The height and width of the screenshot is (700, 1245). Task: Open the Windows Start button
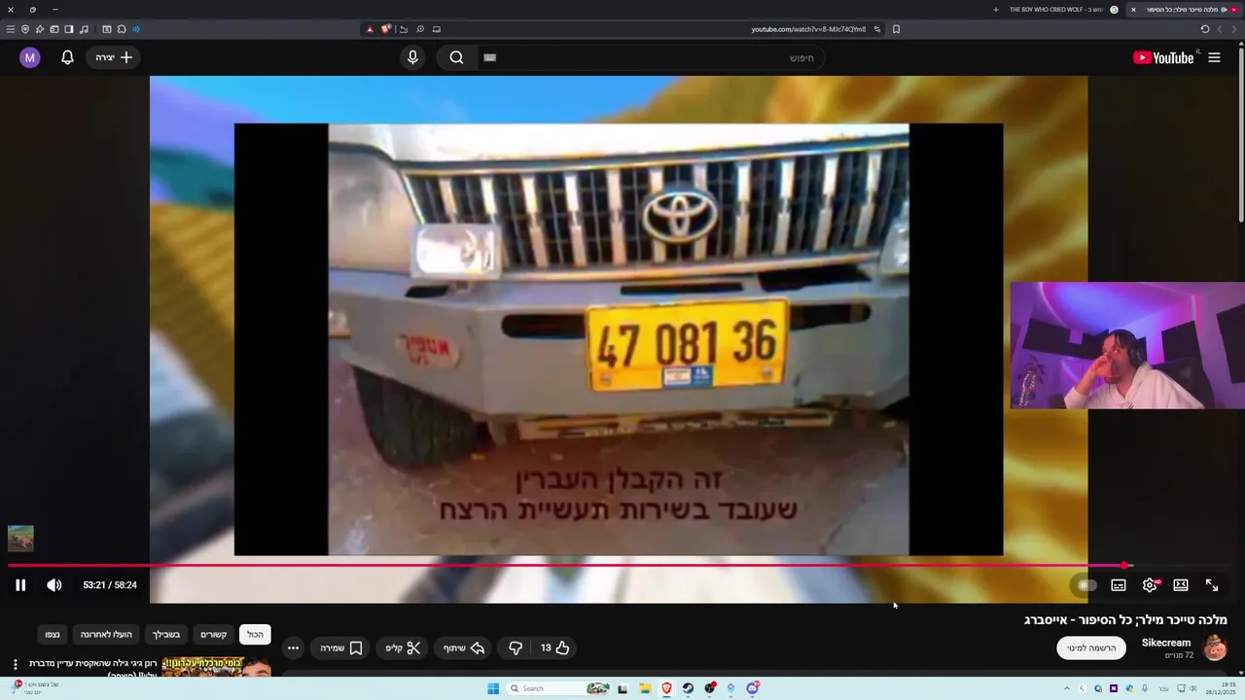pos(493,688)
